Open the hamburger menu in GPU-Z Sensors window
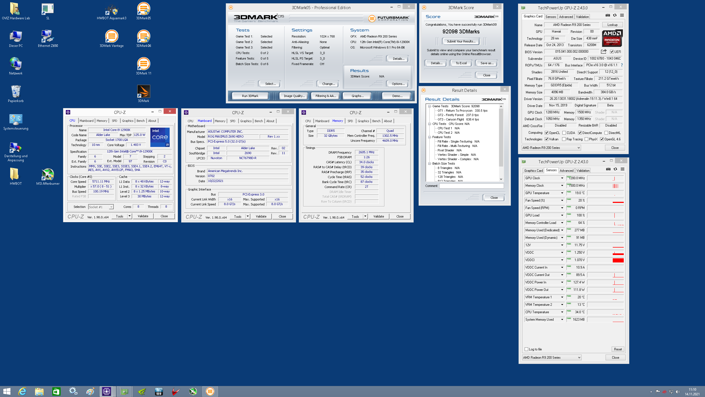This screenshot has width=705, height=397. (x=622, y=169)
